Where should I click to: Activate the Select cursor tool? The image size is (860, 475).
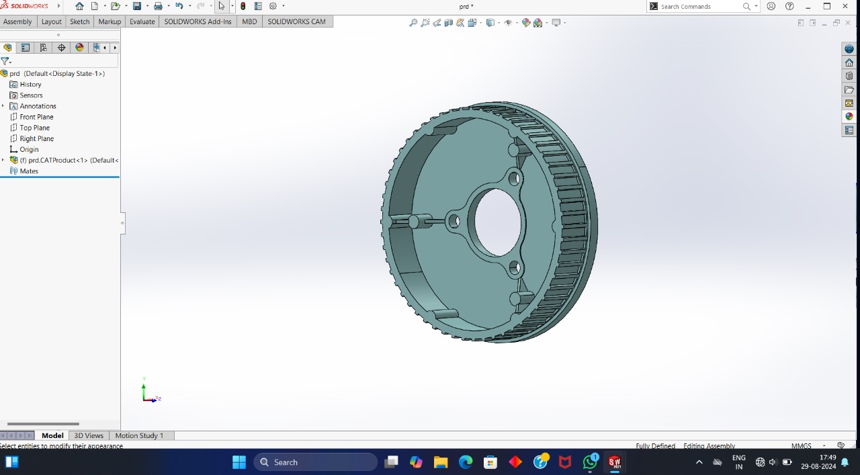click(221, 6)
